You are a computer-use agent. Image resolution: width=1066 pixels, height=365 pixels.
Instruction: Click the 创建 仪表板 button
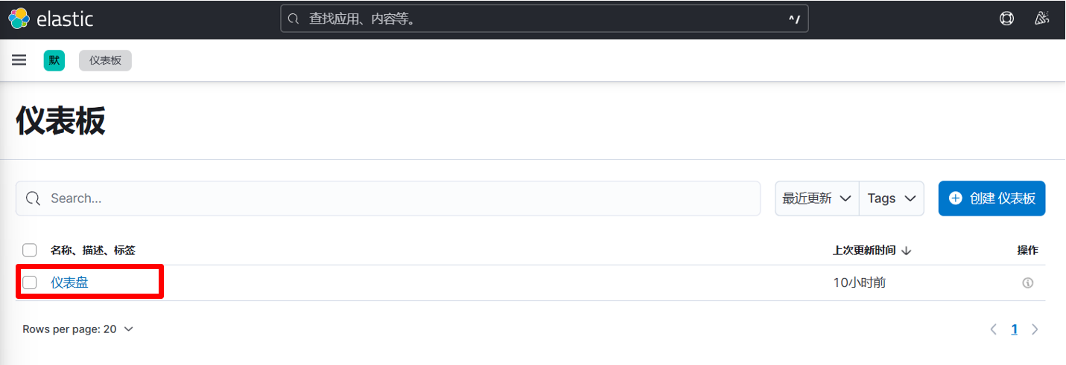point(992,198)
